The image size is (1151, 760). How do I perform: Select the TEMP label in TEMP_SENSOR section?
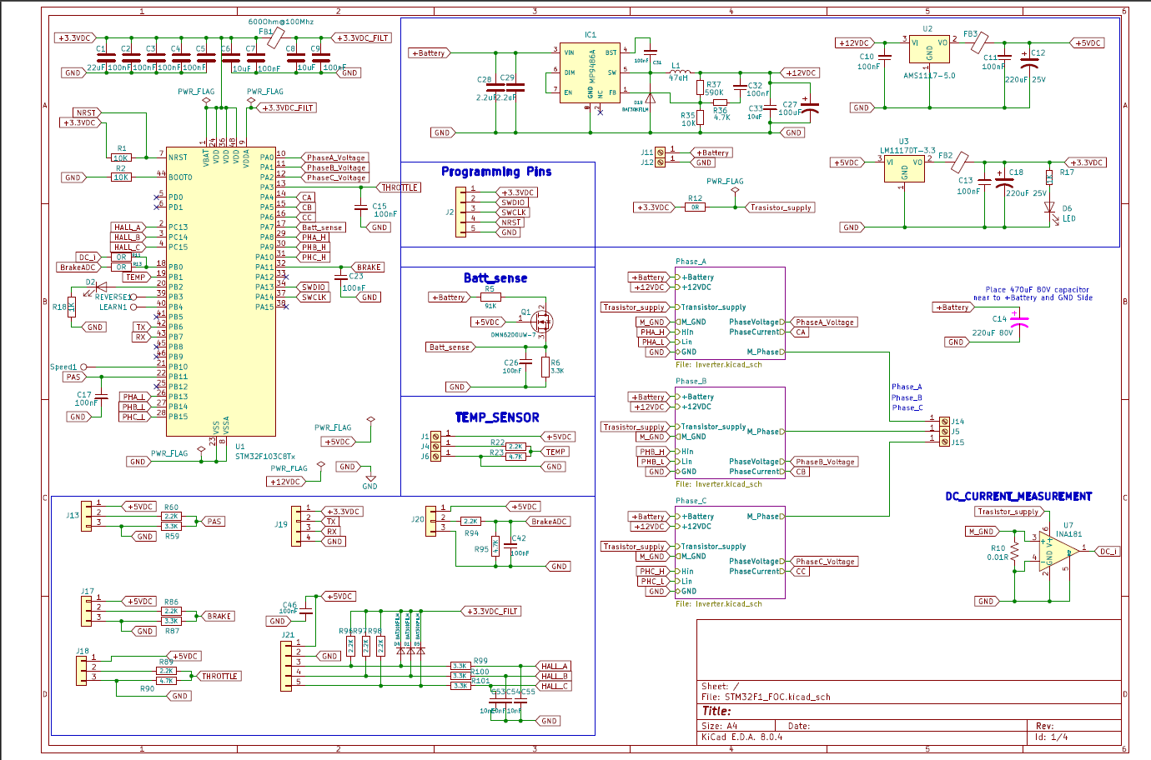[x=556, y=452]
